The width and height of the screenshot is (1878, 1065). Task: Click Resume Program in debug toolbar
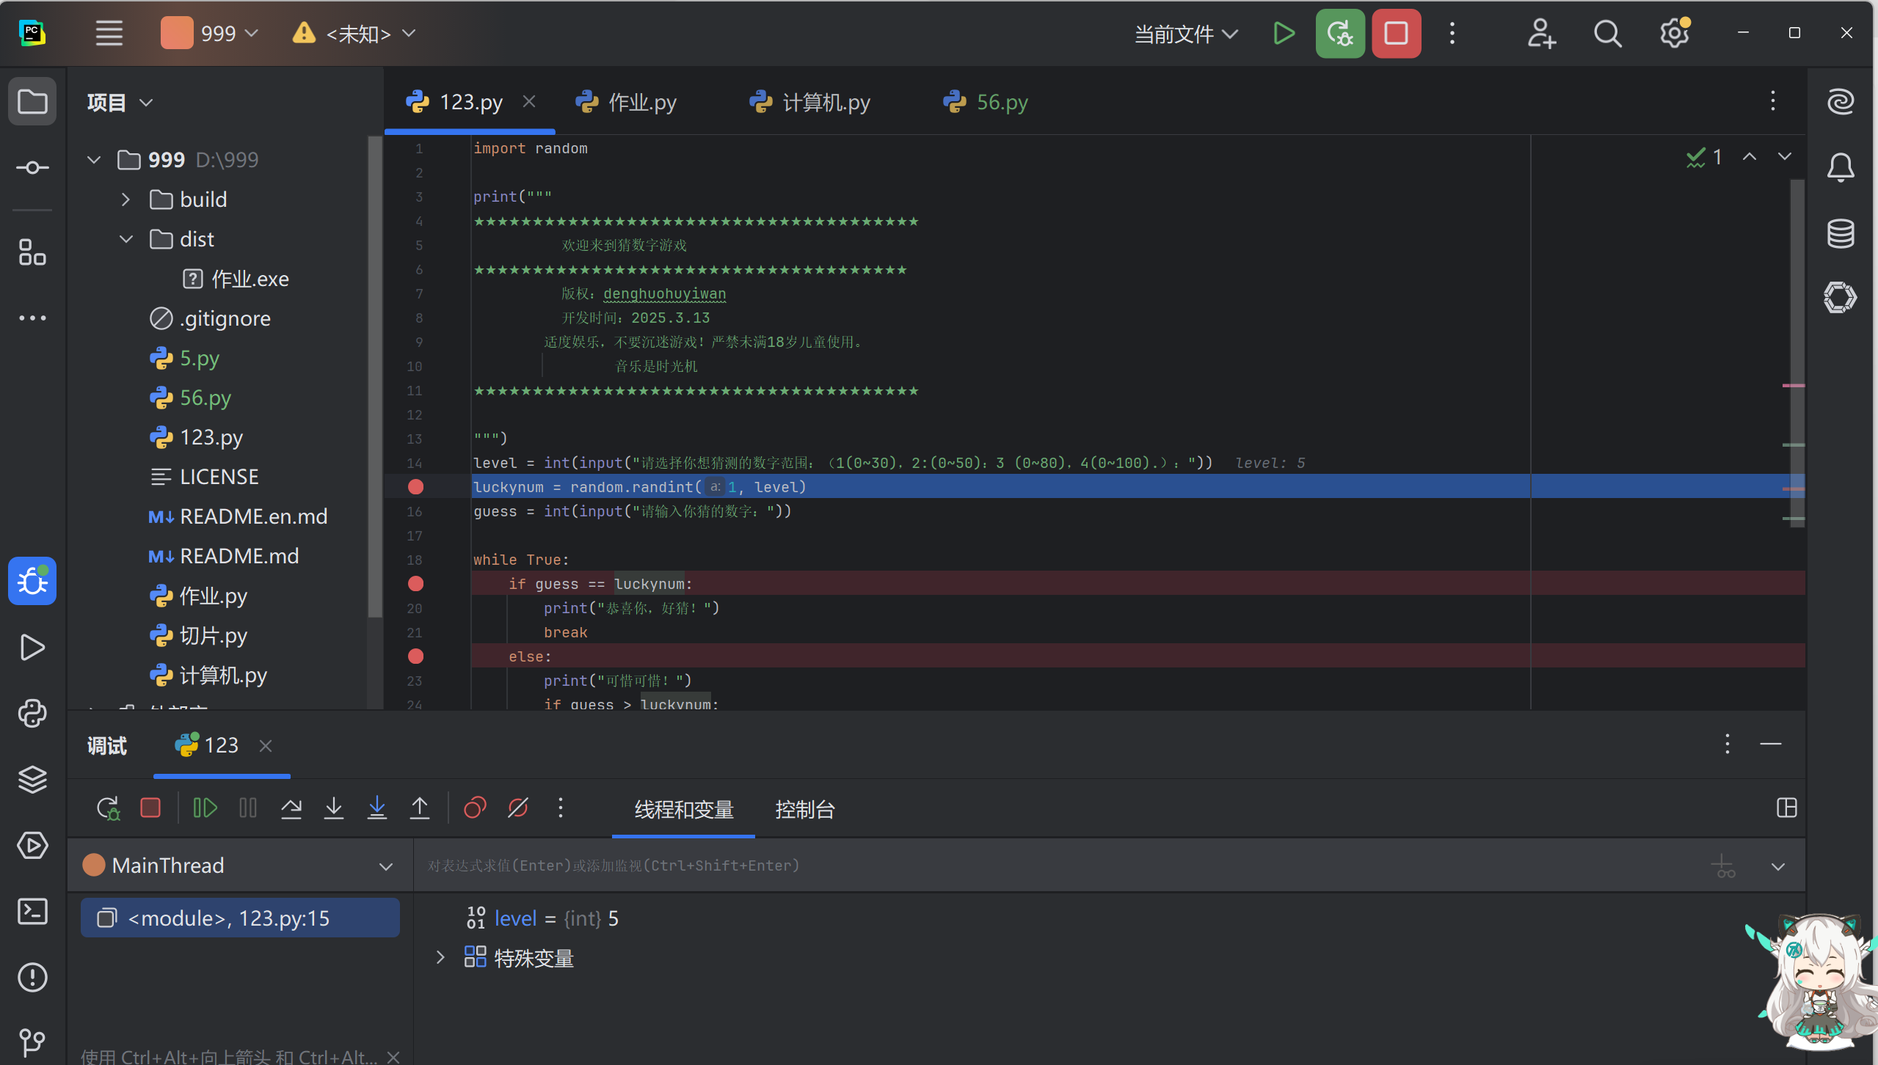(205, 808)
